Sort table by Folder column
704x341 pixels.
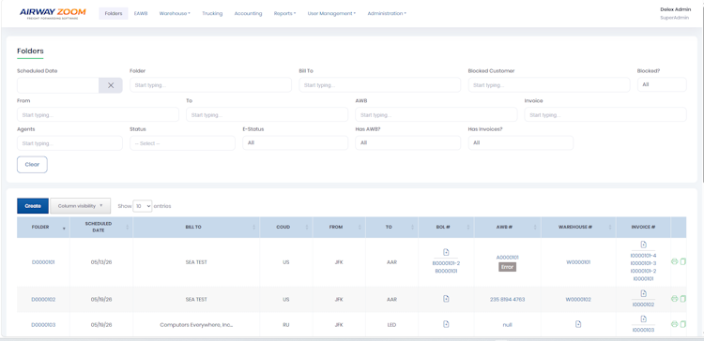click(43, 228)
